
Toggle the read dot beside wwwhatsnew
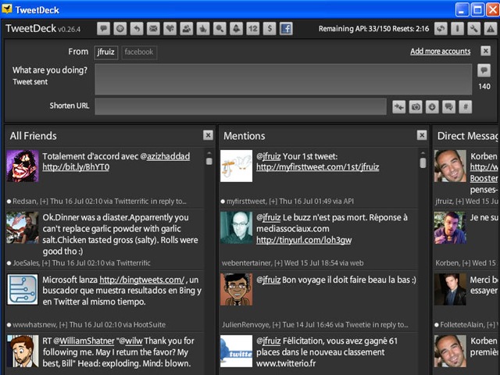point(9,325)
